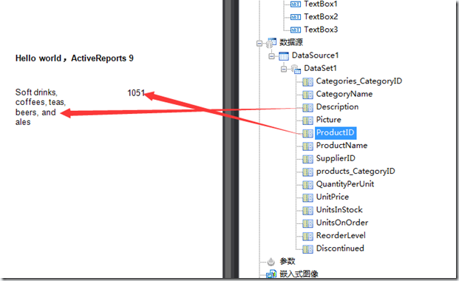This screenshot has width=459, height=281.
Task: Click the DataSource1 table icon
Action: (284, 55)
